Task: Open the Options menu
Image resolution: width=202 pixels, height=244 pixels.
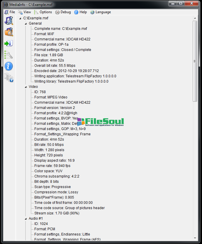Action: tap(43, 12)
